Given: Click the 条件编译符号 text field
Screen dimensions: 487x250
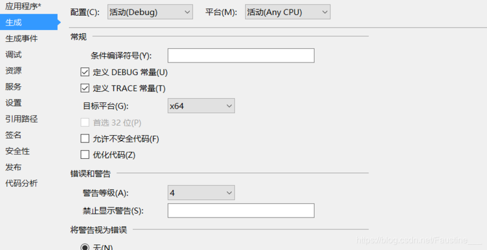Looking at the screenshot, I should [241, 56].
